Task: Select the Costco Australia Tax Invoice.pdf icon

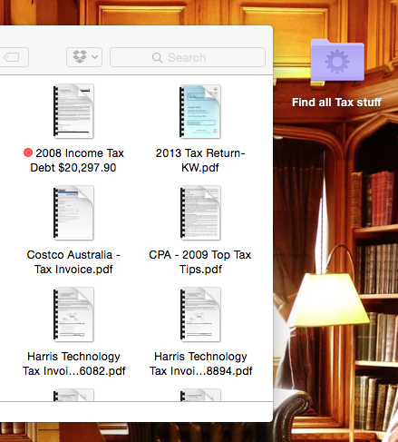Action: click(73, 213)
